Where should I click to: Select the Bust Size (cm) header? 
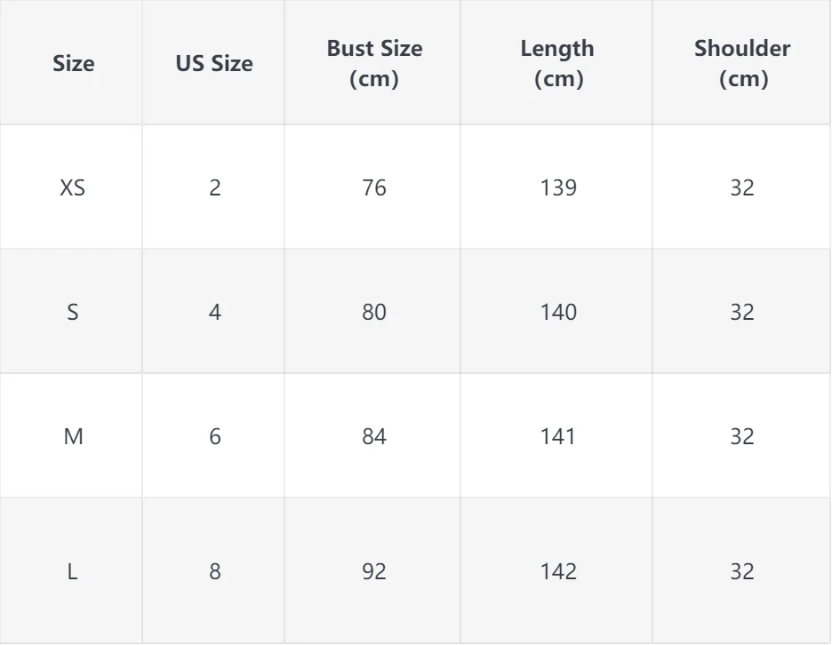coord(374,63)
